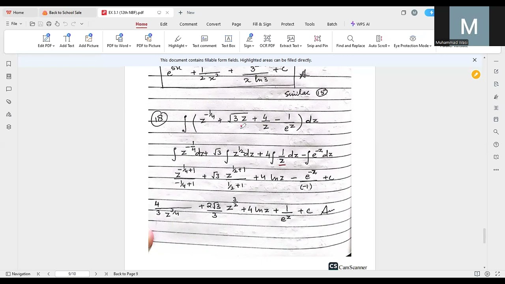
Task: Switch to the Edit ribbon tab
Action: 164,24
